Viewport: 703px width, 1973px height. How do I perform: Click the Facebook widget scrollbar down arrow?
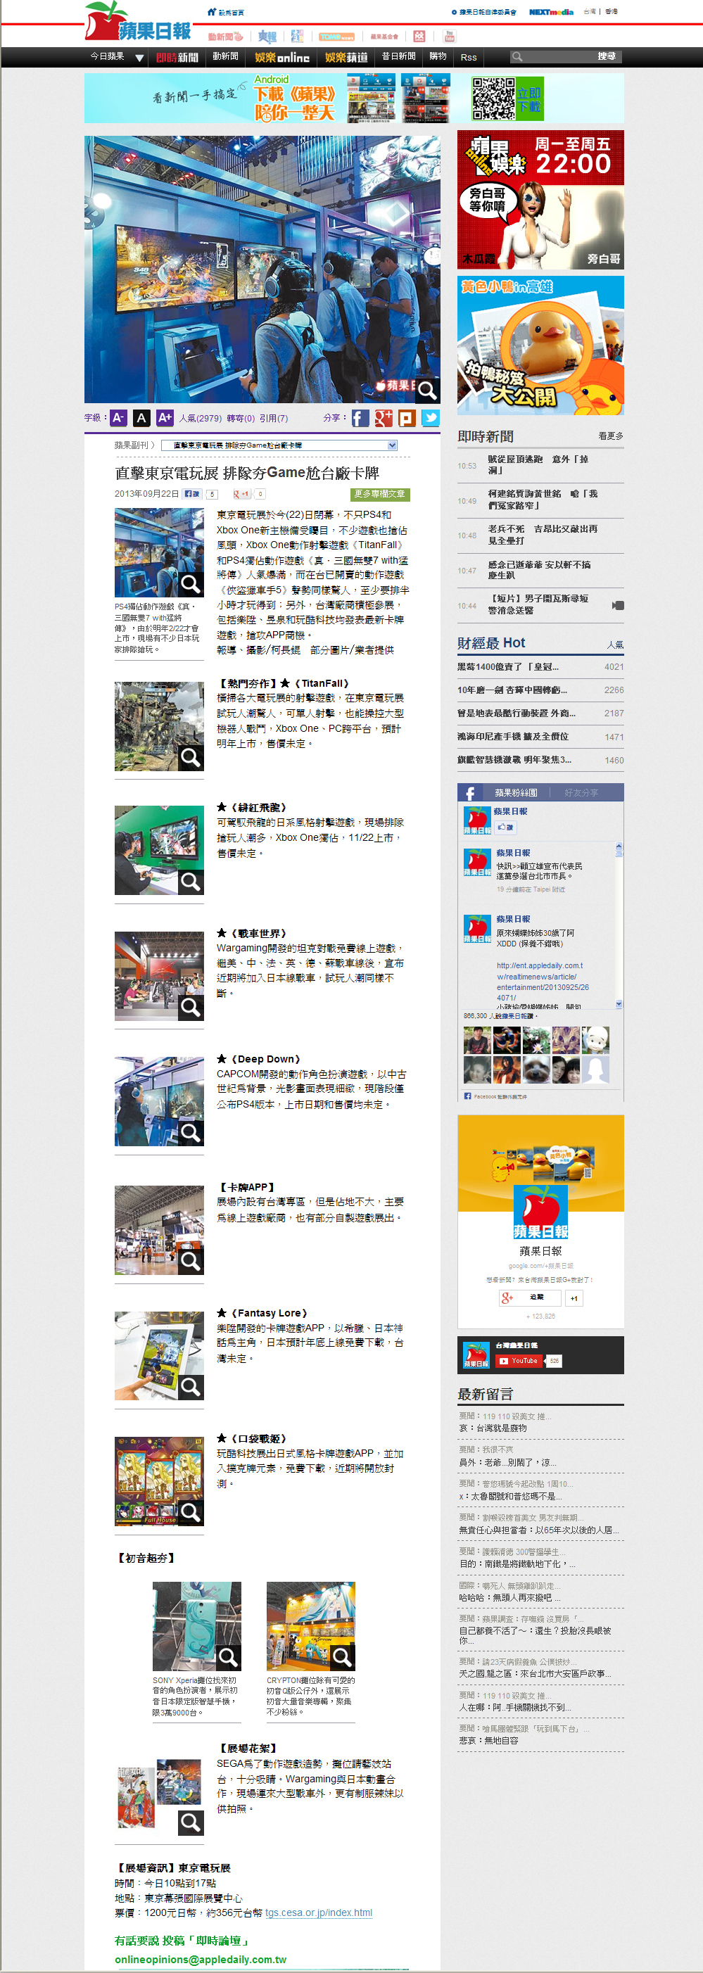619,1004
